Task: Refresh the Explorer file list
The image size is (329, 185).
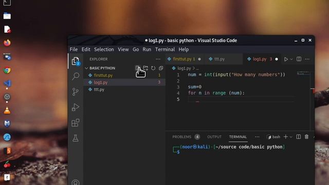Action: click(153, 68)
